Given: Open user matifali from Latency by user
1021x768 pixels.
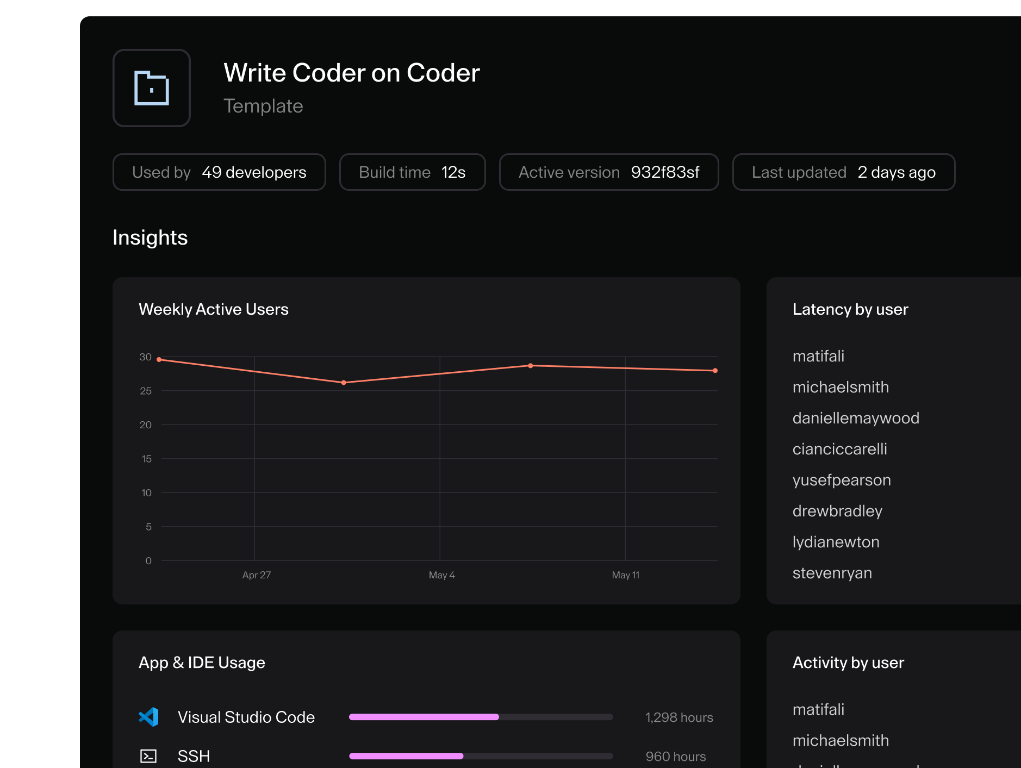Looking at the screenshot, I should click(x=818, y=356).
